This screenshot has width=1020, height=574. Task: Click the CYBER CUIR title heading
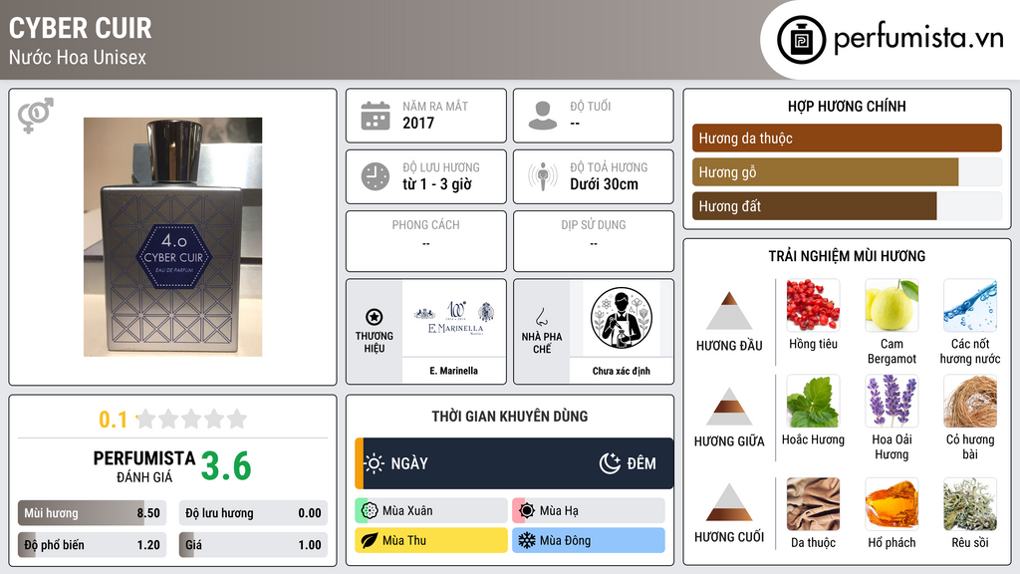point(80,28)
